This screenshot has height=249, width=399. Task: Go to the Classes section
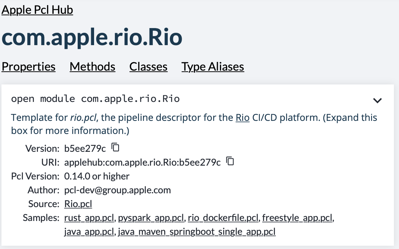tap(148, 67)
